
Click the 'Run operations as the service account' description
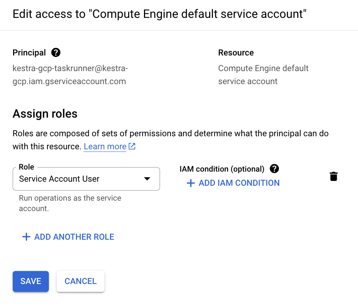[70, 203]
